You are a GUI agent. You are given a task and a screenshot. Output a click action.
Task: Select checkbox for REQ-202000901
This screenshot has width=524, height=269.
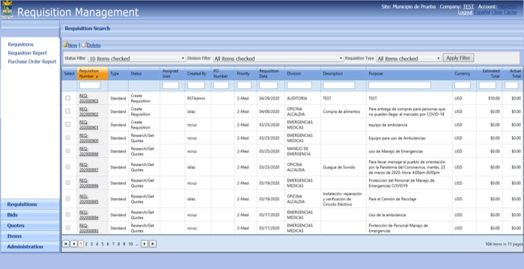pyautogui.click(x=68, y=124)
